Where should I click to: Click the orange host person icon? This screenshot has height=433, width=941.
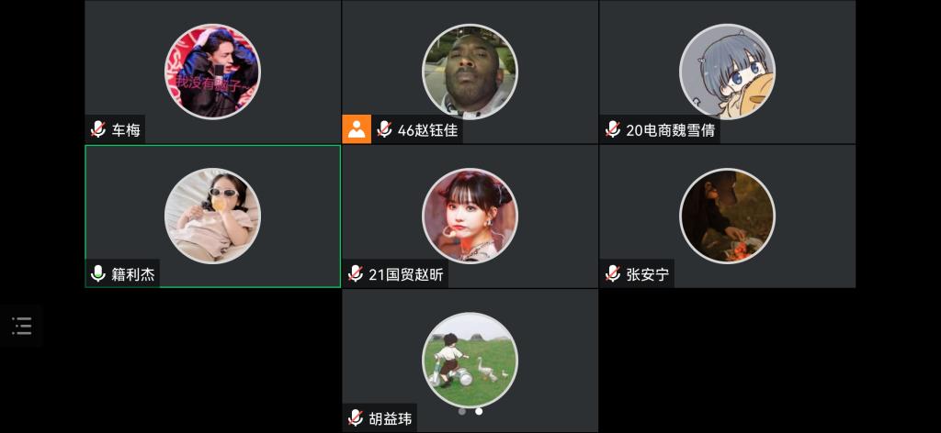point(357,129)
